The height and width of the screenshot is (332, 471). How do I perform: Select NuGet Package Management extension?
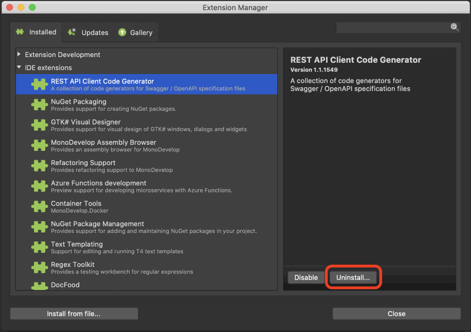tap(147, 227)
